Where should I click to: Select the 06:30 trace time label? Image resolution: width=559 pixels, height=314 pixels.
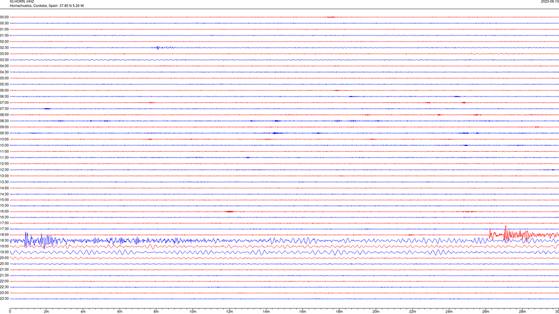(4, 97)
